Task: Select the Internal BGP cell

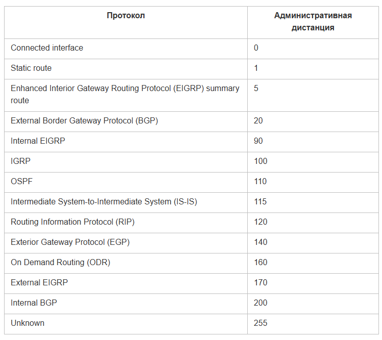Action: click(34, 303)
